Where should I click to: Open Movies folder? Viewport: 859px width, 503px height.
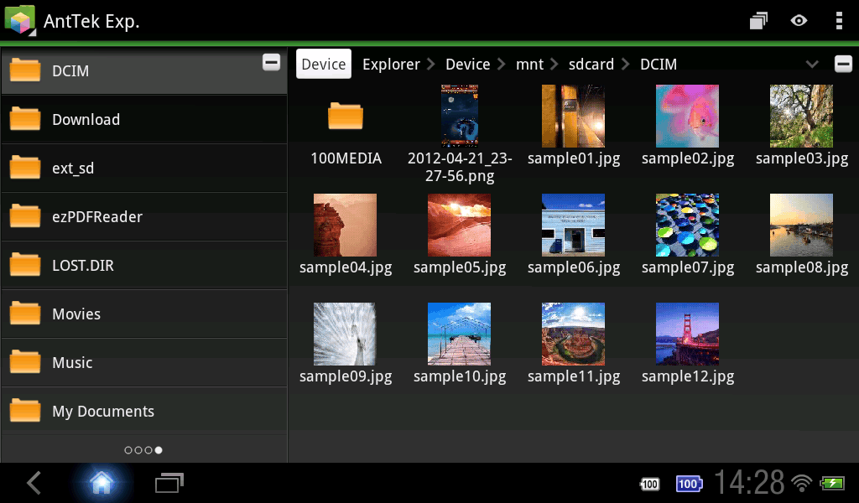[x=144, y=314]
